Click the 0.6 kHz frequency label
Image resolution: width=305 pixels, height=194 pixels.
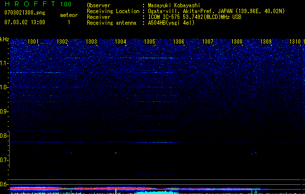[4, 184]
